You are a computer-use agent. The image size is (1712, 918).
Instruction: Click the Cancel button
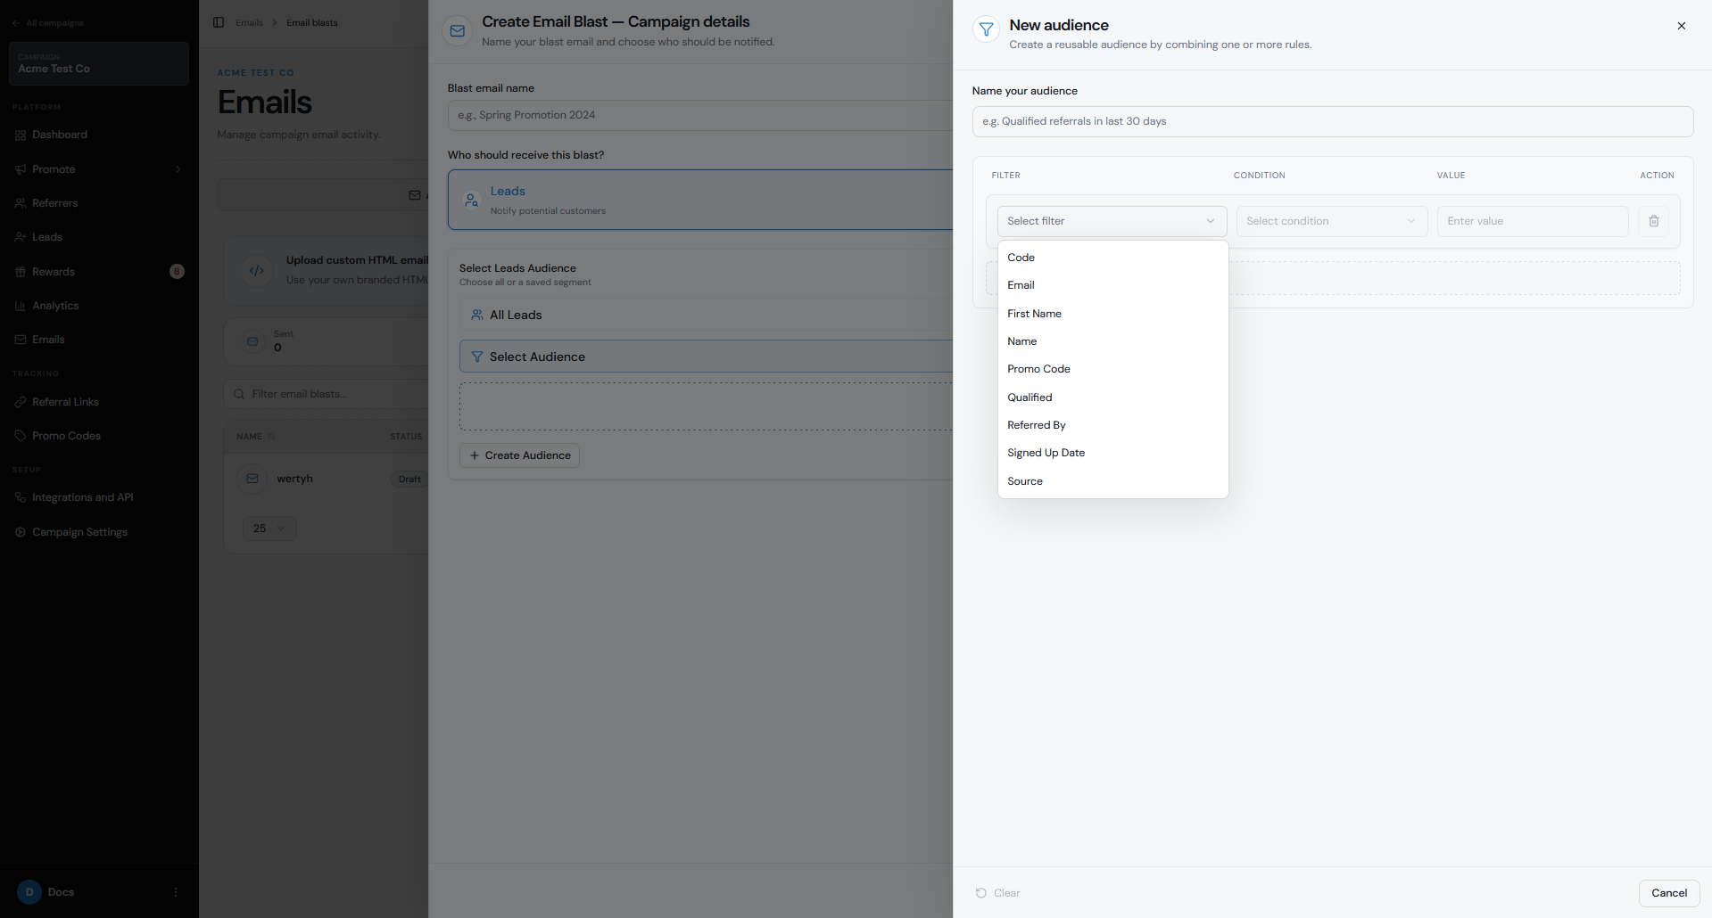1668,893
